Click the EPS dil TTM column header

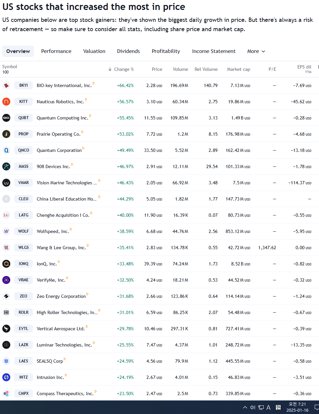304,69
